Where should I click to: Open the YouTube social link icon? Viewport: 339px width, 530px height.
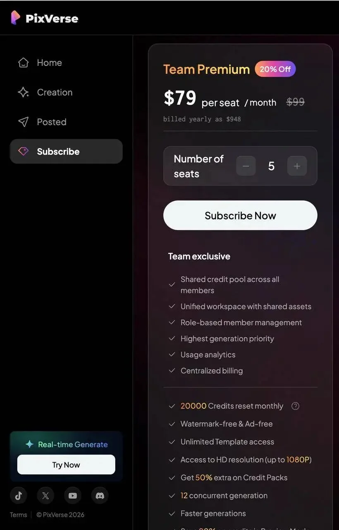click(x=73, y=495)
